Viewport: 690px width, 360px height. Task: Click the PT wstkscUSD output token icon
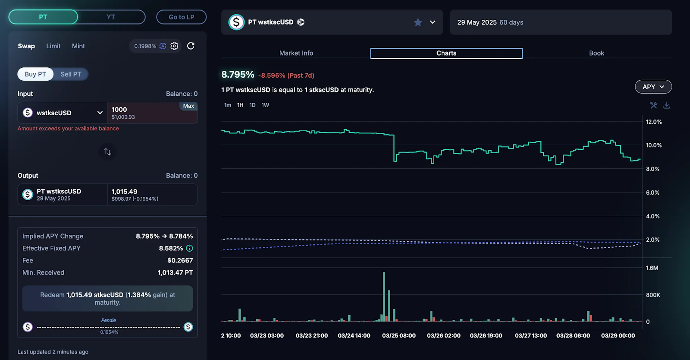pos(28,195)
